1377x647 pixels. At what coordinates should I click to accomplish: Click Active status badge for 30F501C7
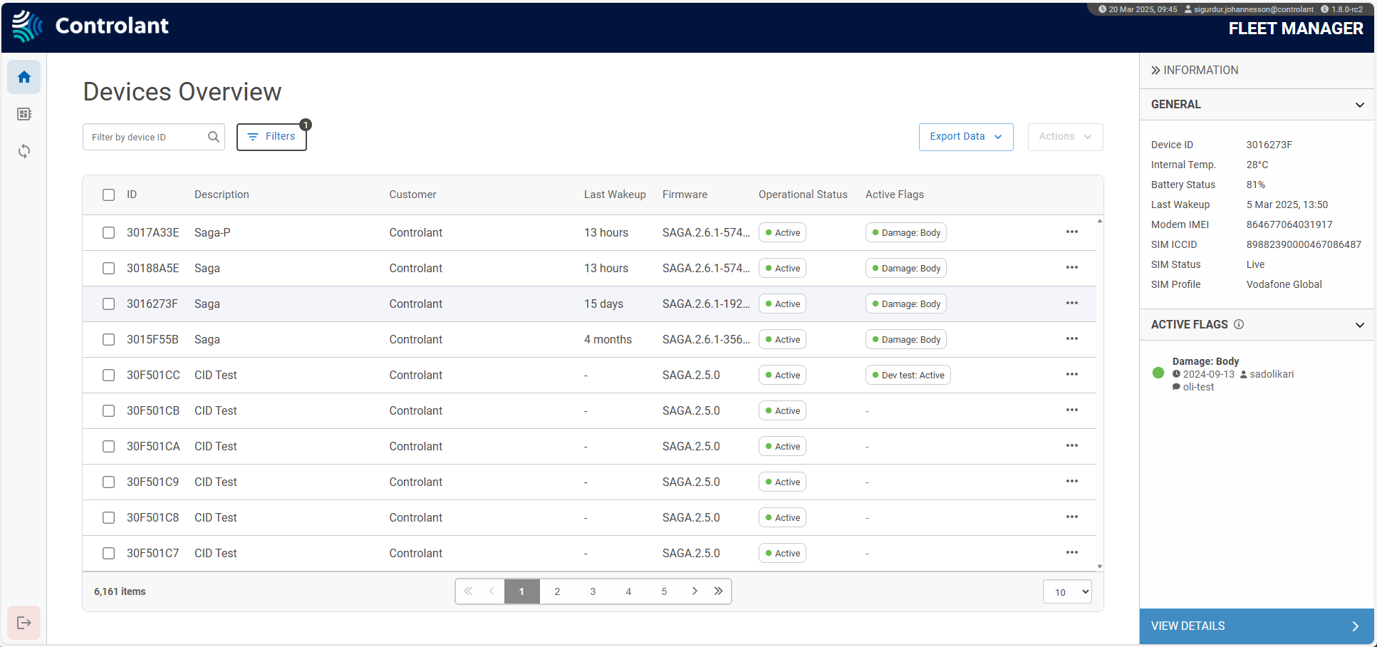tap(782, 553)
